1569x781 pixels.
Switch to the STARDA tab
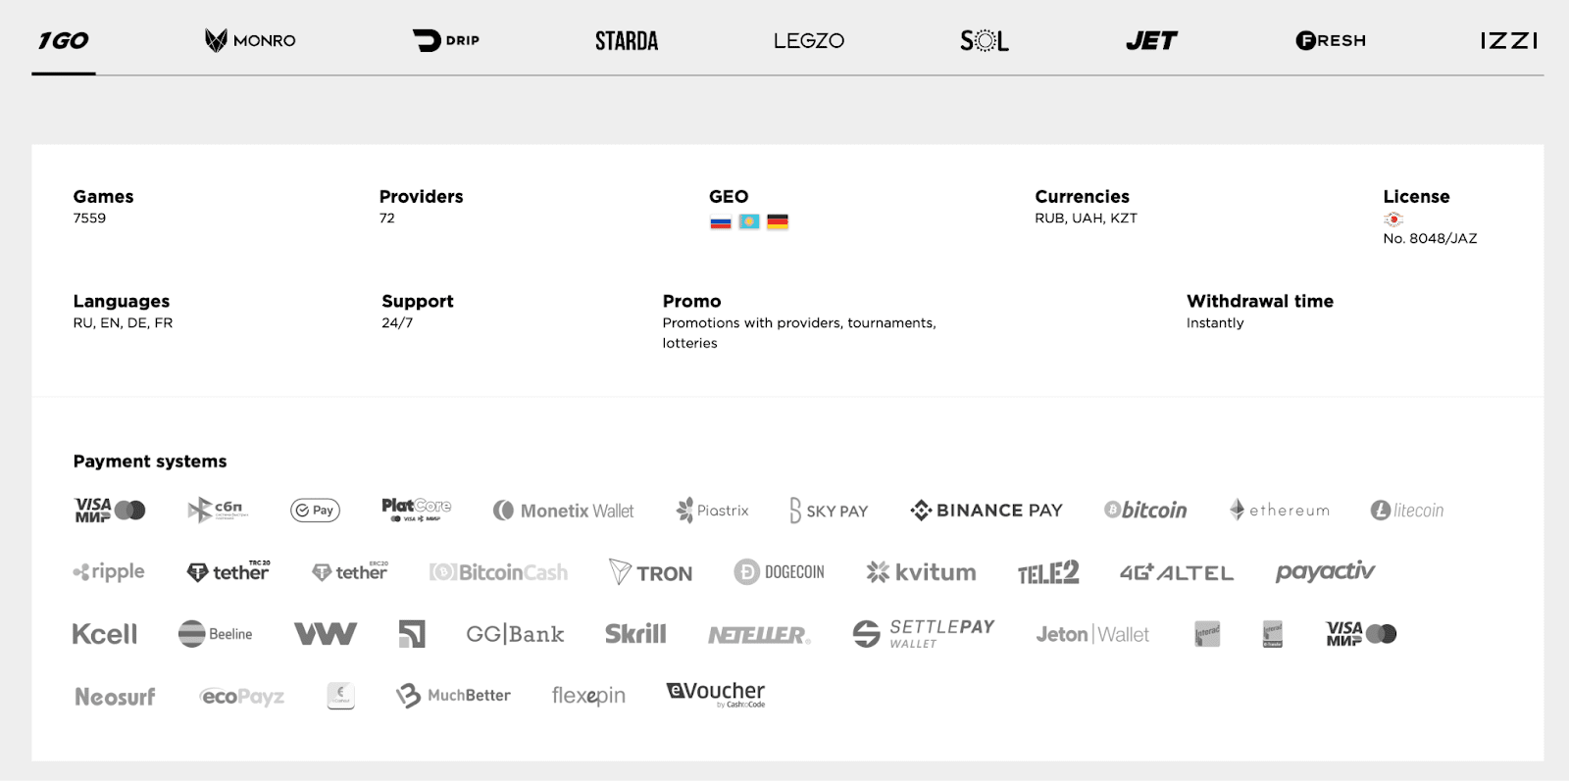(x=627, y=40)
